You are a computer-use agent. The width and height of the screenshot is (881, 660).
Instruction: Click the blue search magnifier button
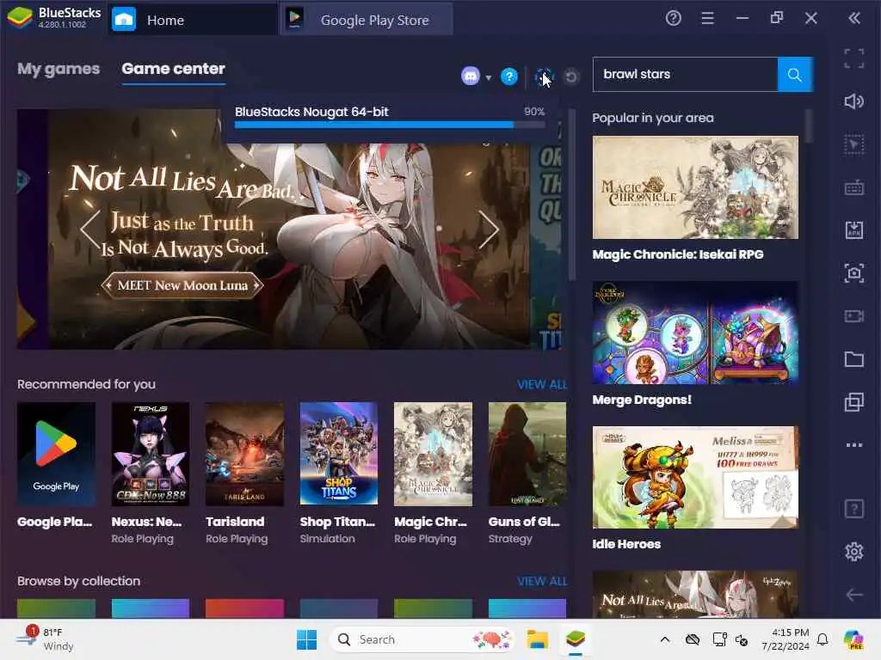pos(794,75)
